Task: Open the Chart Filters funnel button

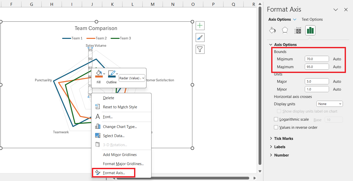Action: pyautogui.click(x=200, y=49)
